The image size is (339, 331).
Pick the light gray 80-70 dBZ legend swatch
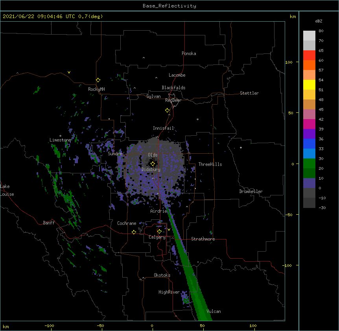[x=309, y=36]
